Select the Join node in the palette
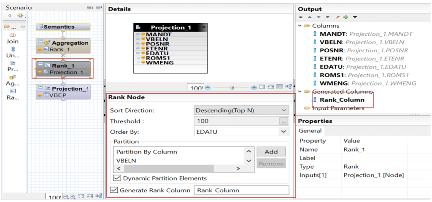 click(13, 38)
